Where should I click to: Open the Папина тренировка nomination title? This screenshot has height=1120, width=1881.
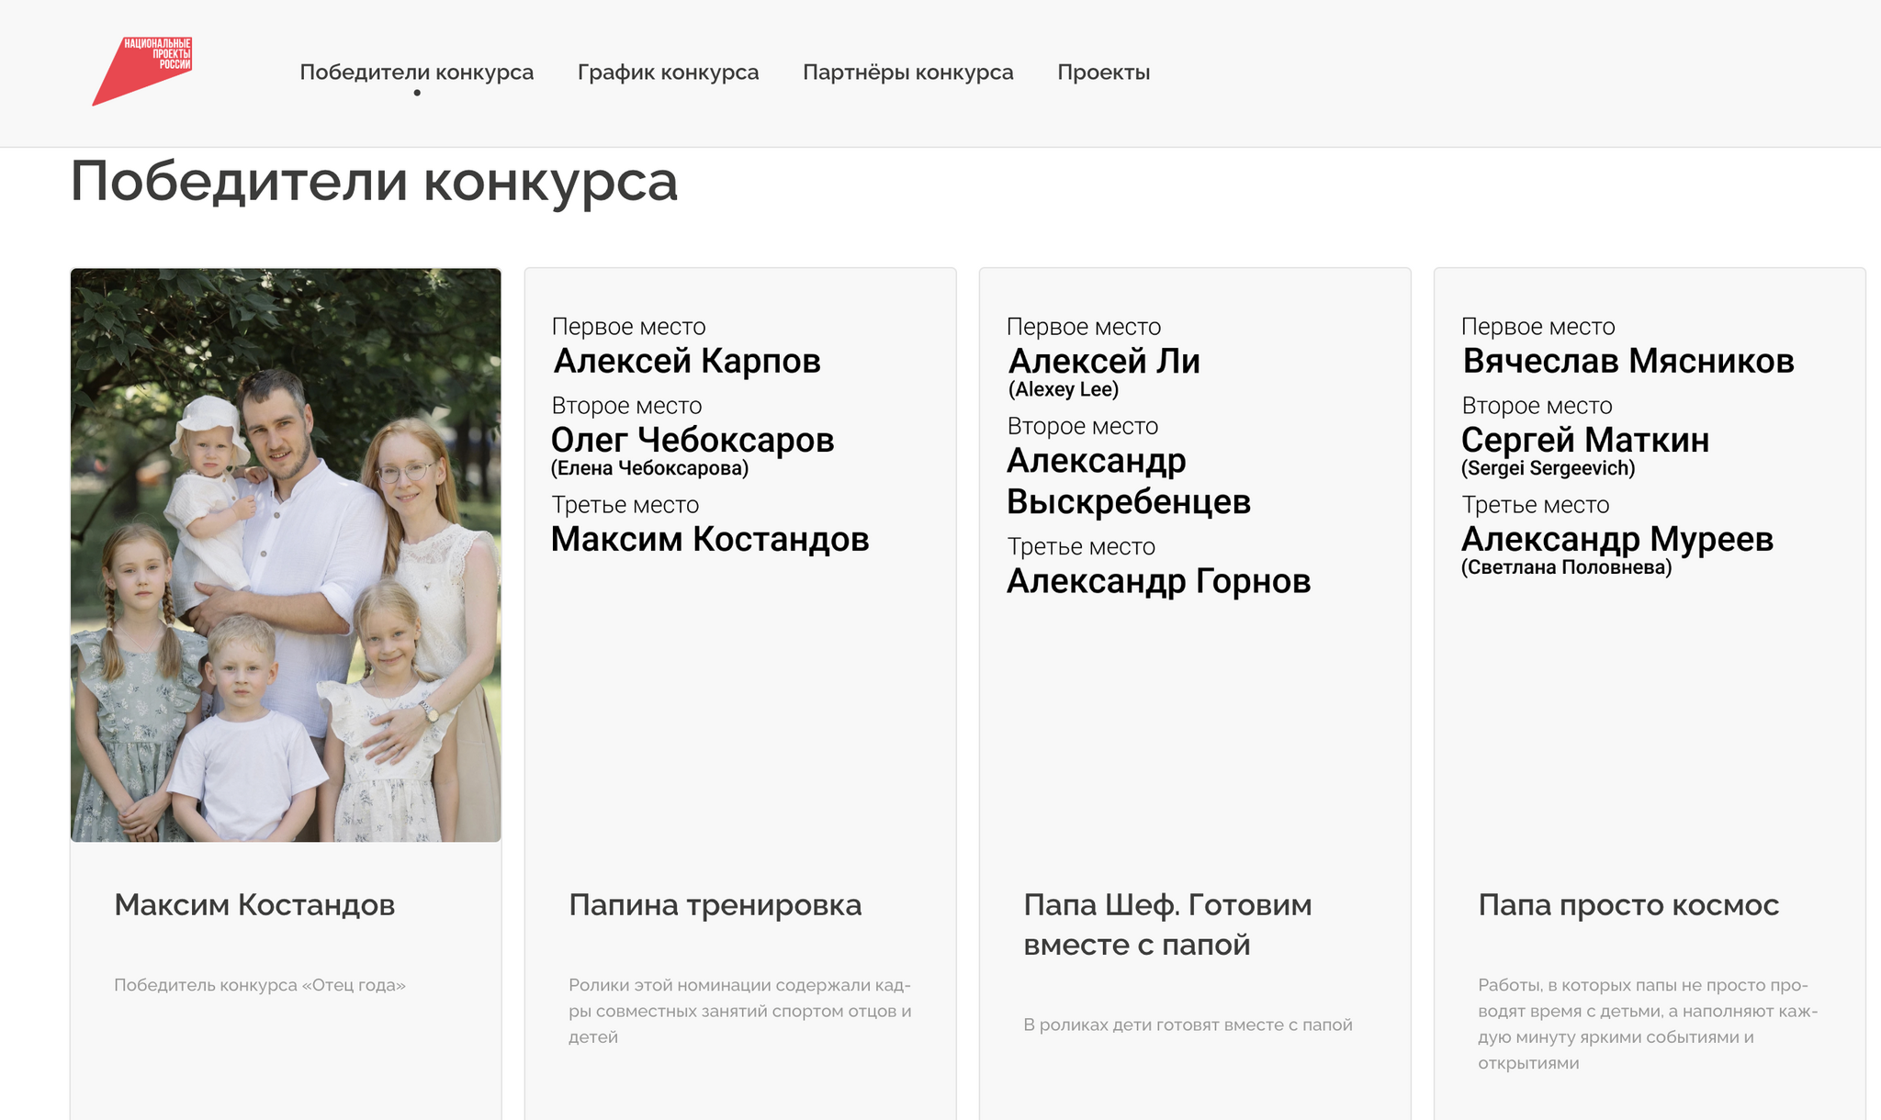[x=715, y=905]
